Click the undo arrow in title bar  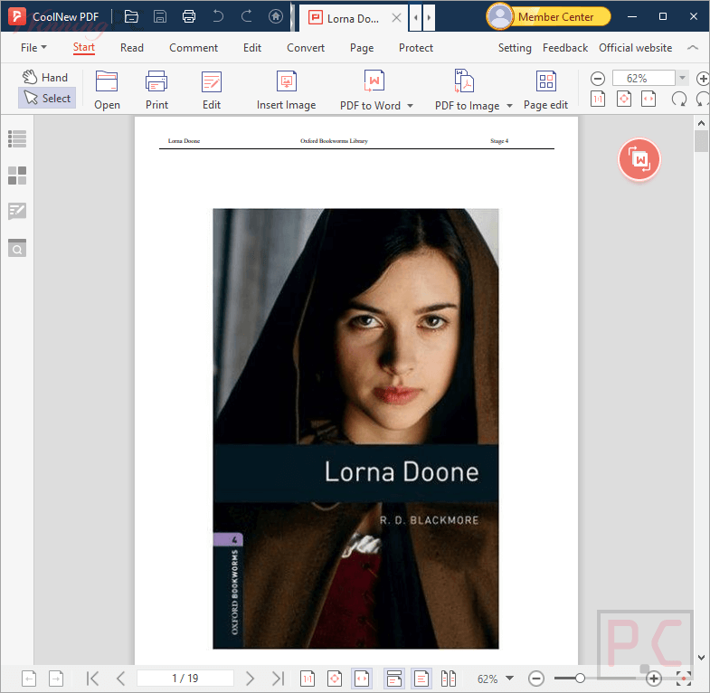click(218, 17)
